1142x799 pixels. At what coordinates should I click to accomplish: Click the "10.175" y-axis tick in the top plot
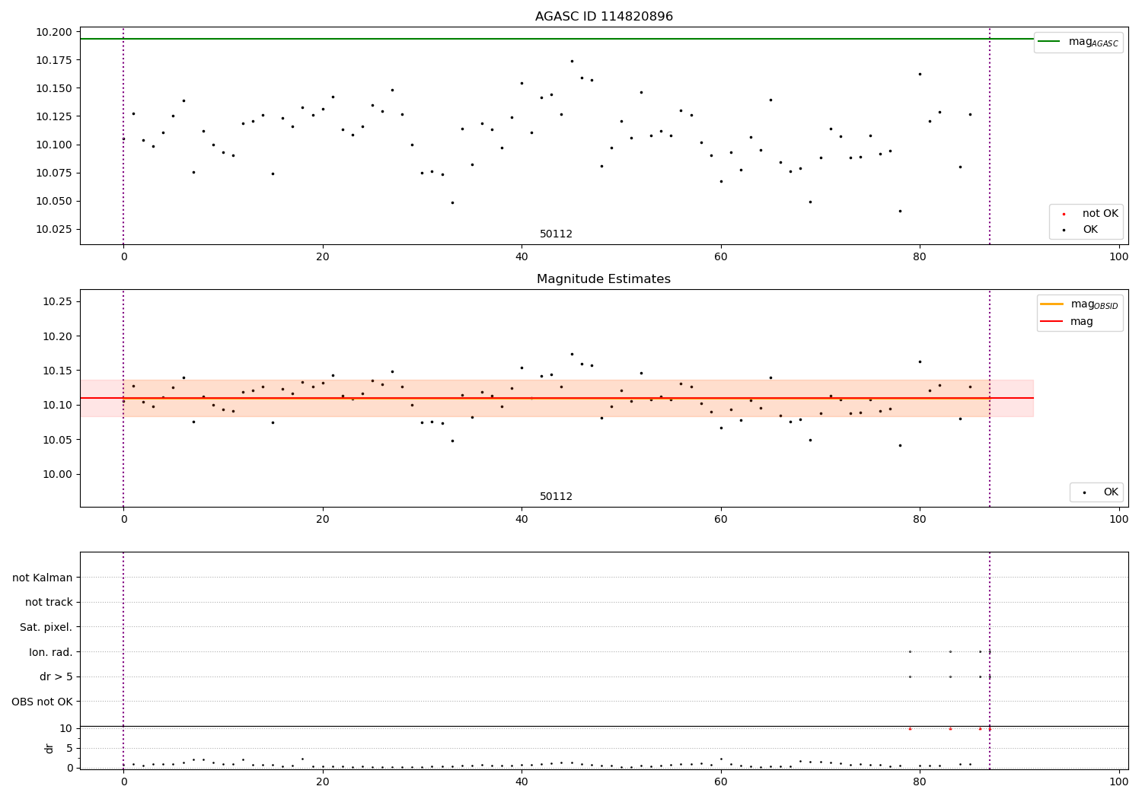coord(53,60)
